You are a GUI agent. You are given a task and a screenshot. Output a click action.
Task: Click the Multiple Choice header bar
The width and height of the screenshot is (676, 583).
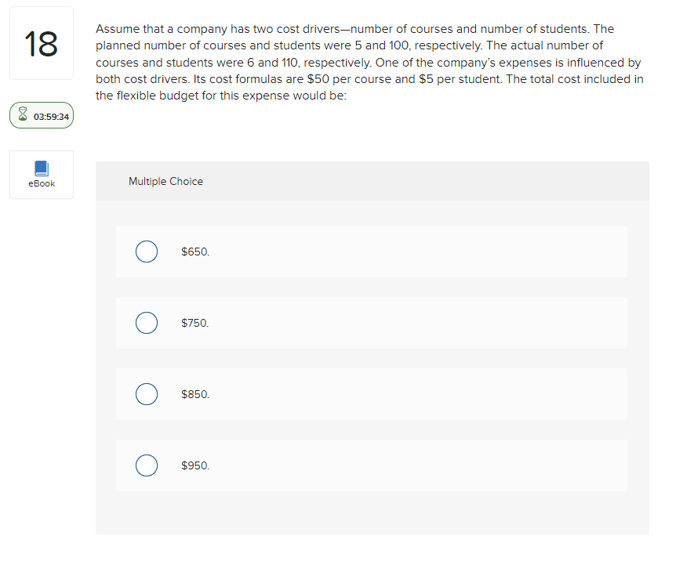tap(165, 181)
